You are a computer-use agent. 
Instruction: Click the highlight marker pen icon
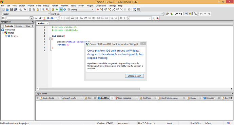click(x=44, y=18)
